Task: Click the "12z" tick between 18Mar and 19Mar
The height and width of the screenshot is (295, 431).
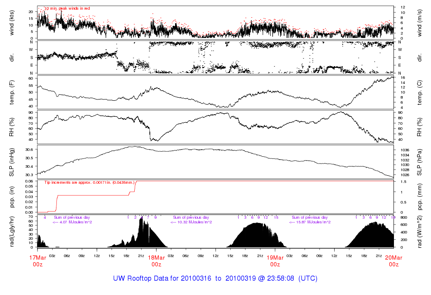Action: click(x=215, y=256)
